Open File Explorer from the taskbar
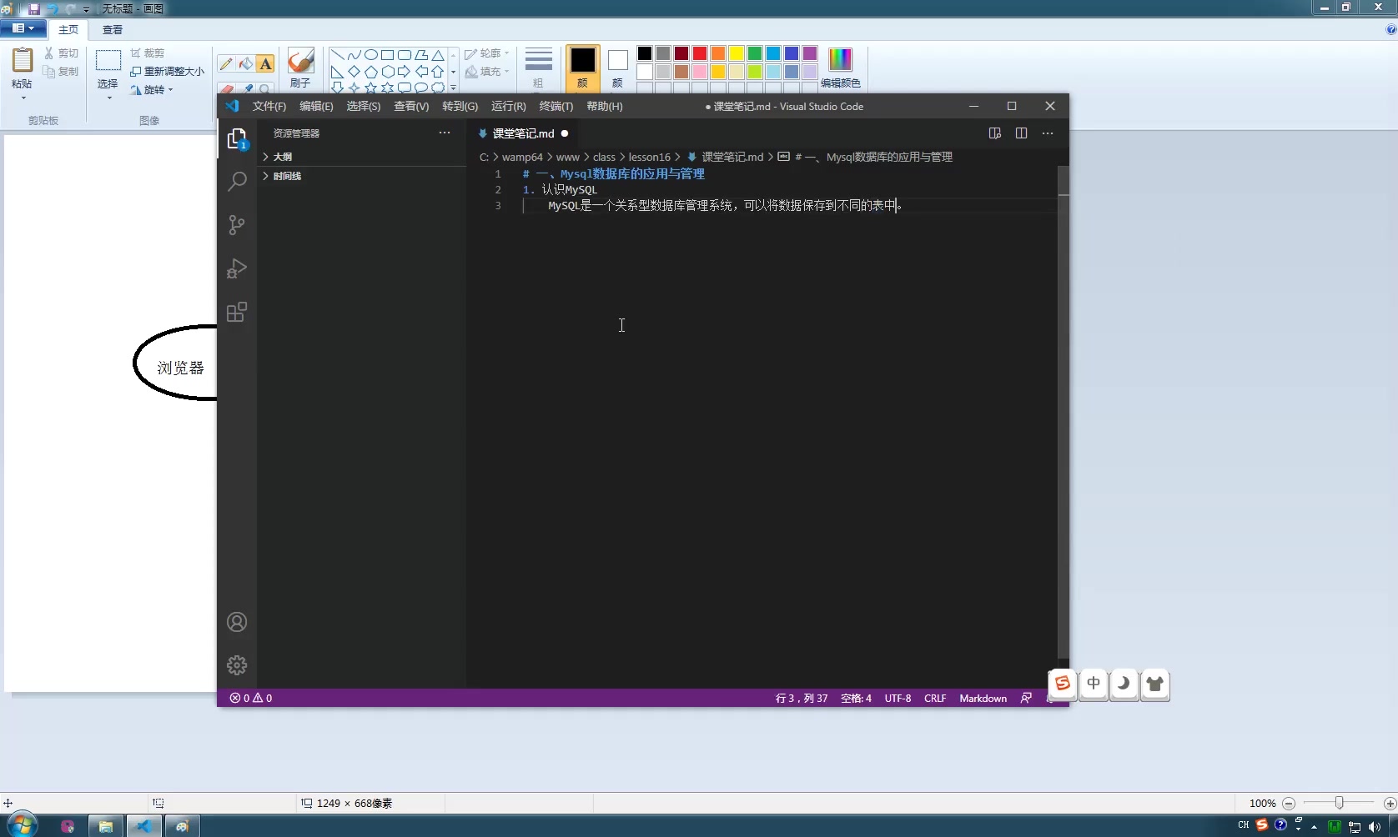Image resolution: width=1398 pixels, height=837 pixels. tap(106, 826)
